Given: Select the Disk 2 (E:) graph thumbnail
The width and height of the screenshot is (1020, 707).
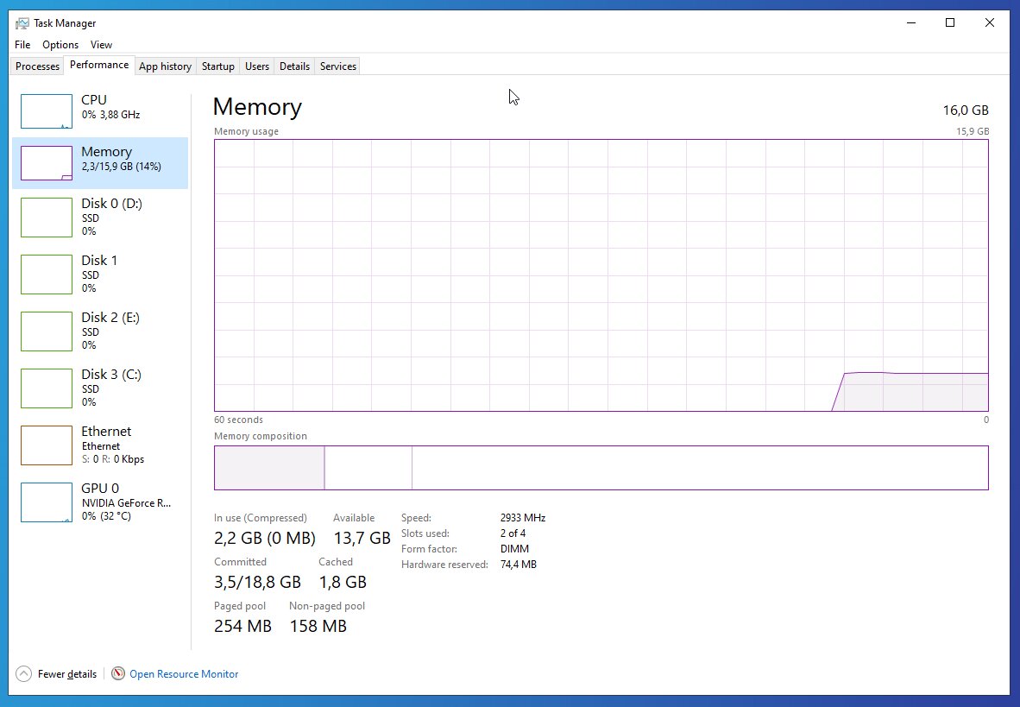Looking at the screenshot, I should pos(47,331).
